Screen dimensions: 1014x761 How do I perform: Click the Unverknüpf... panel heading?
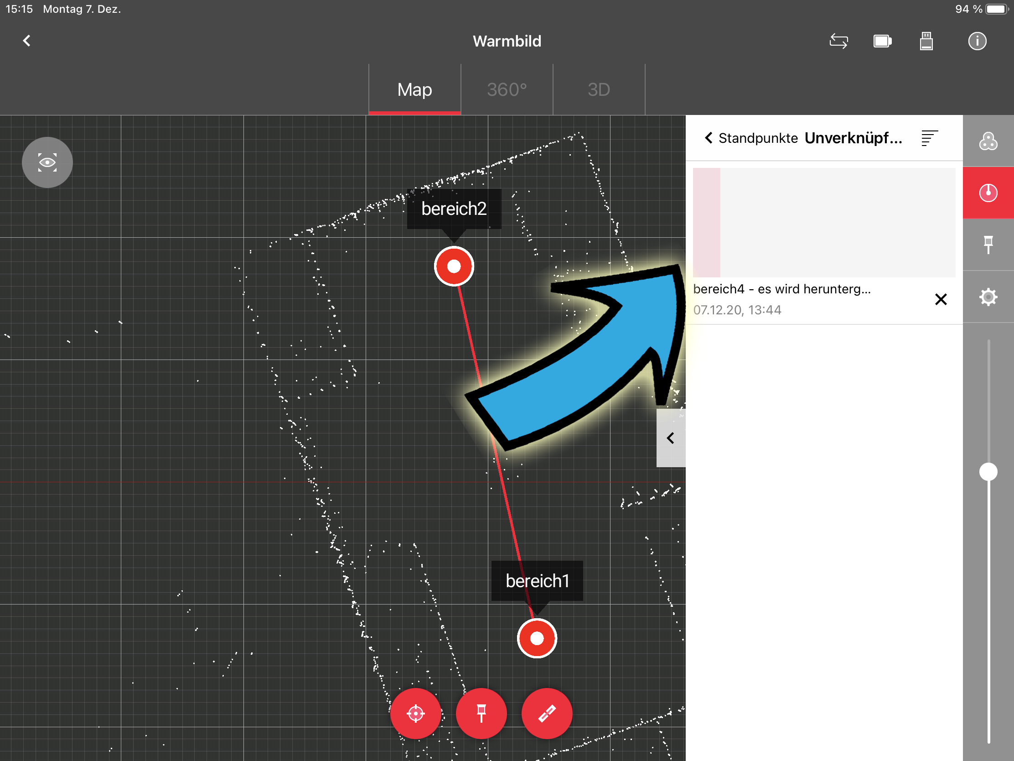(853, 138)
